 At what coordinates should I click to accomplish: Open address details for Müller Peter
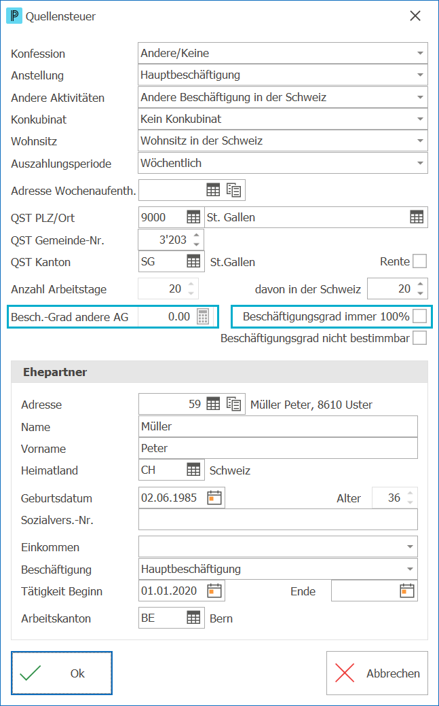point(233,404)
